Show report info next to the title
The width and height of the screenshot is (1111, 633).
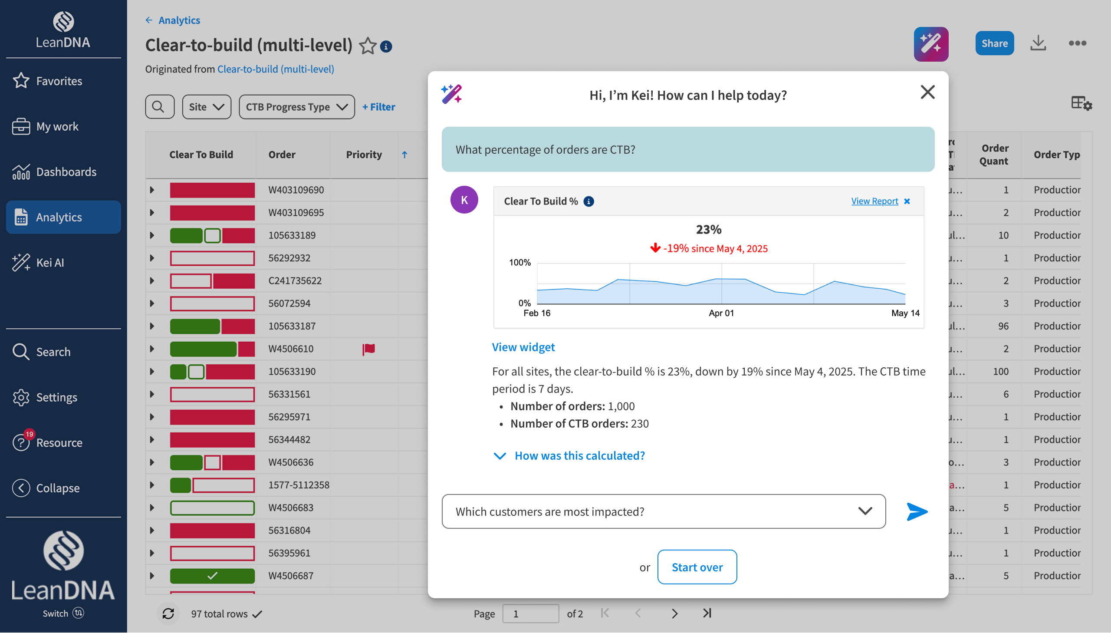(x=386, y=46)
